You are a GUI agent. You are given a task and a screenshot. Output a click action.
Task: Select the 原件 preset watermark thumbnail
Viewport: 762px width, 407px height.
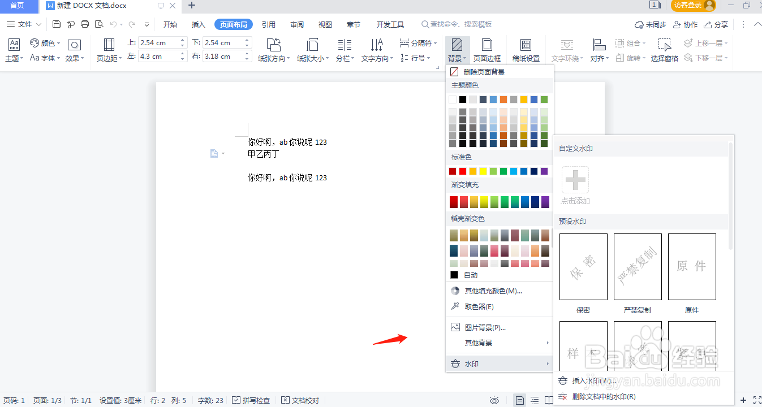coord(692,267)
